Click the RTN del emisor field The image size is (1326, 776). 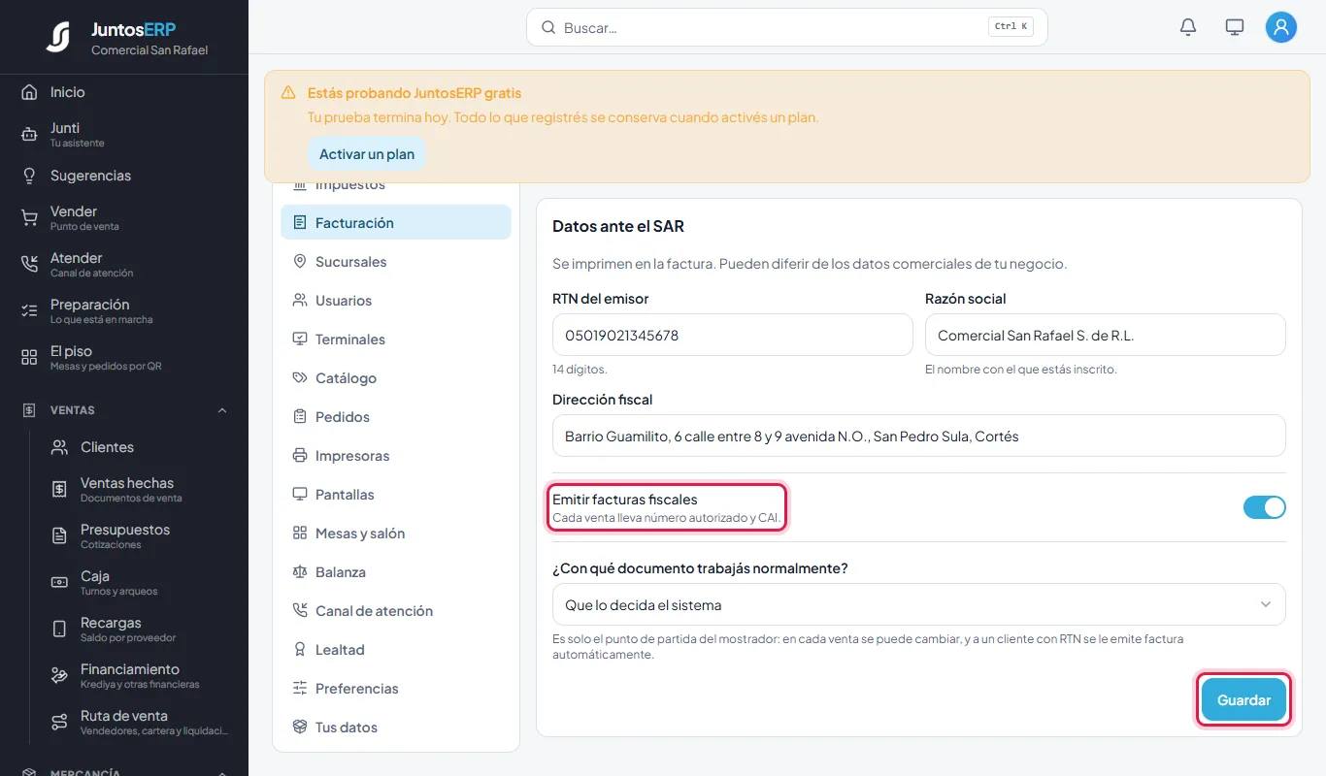pyautogui.click(x=733, y=336)
